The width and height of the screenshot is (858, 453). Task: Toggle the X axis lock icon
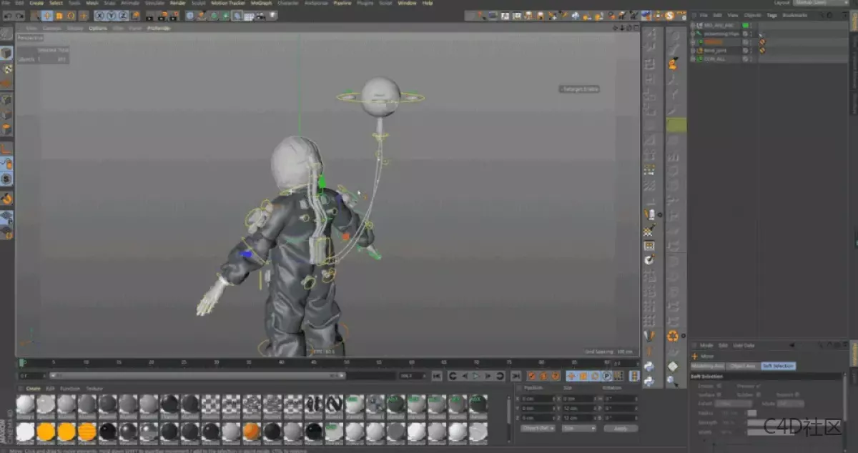point(99,16)
